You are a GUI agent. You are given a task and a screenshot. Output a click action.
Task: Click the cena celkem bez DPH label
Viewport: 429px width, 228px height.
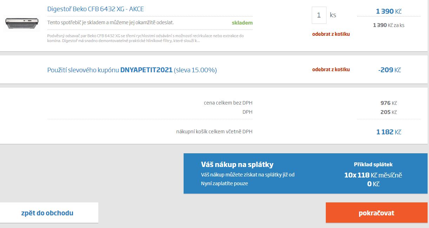pos(228,103)
